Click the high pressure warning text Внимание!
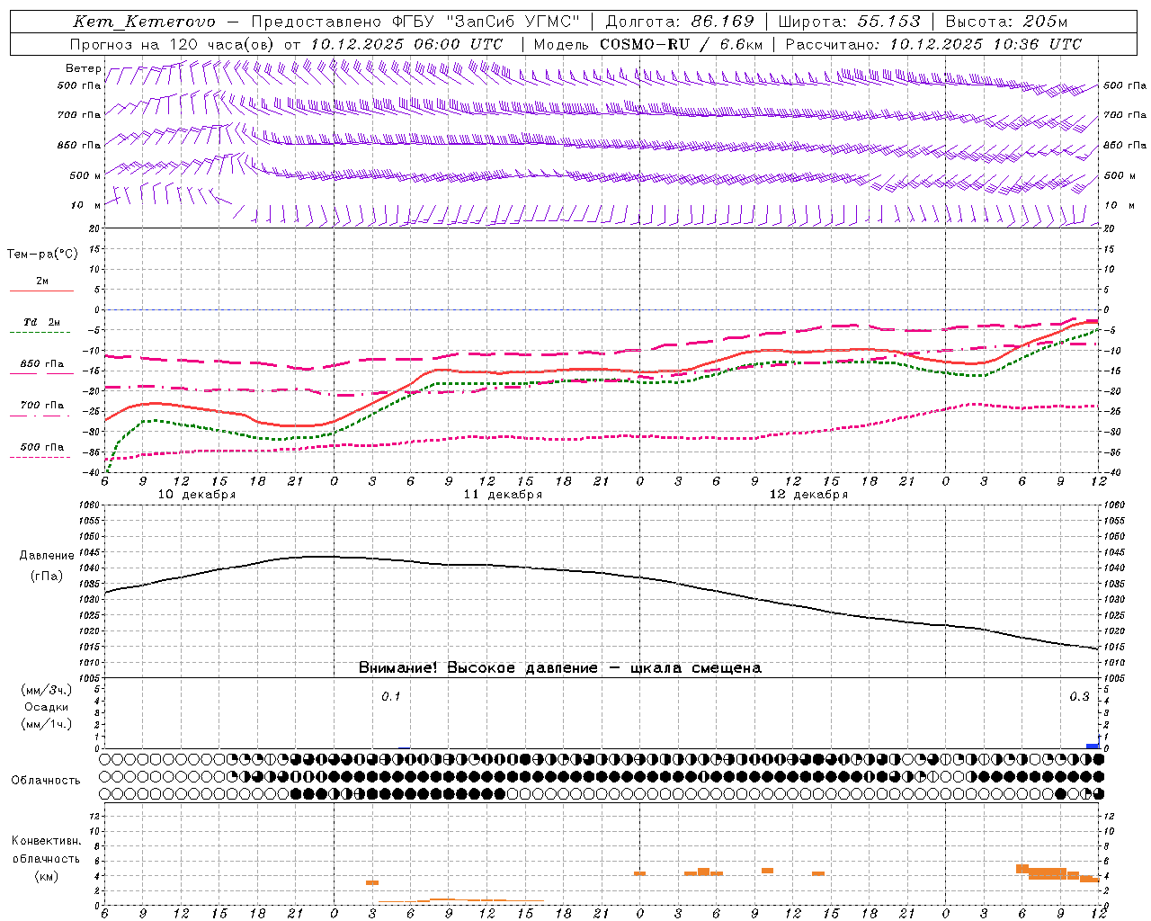 (398, 668)
